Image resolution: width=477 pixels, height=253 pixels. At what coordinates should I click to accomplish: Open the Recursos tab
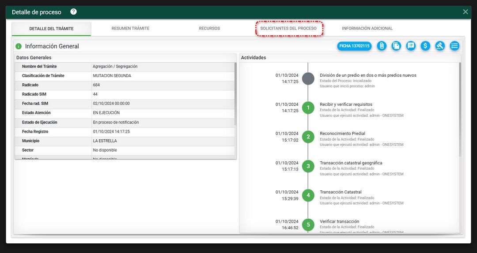209,29
